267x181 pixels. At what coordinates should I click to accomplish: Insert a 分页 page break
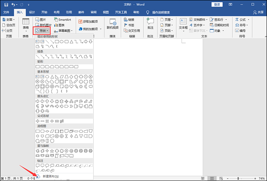tap(7, 30)
